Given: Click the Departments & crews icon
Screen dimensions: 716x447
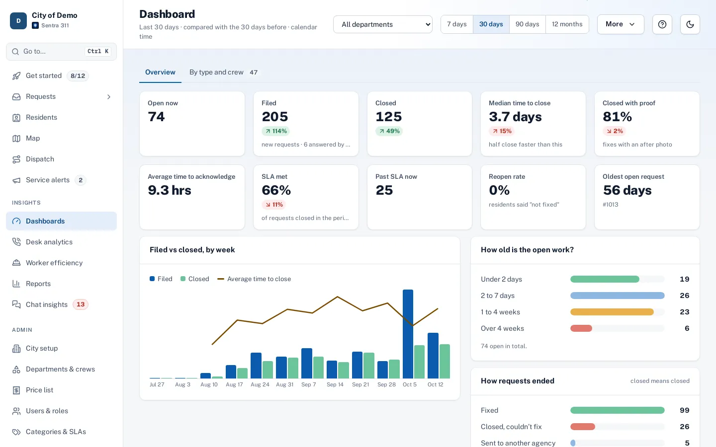Looking at the screenshot, I should pyautogui.click(x=16, y=370).
